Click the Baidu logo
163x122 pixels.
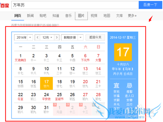pos(5,5)
